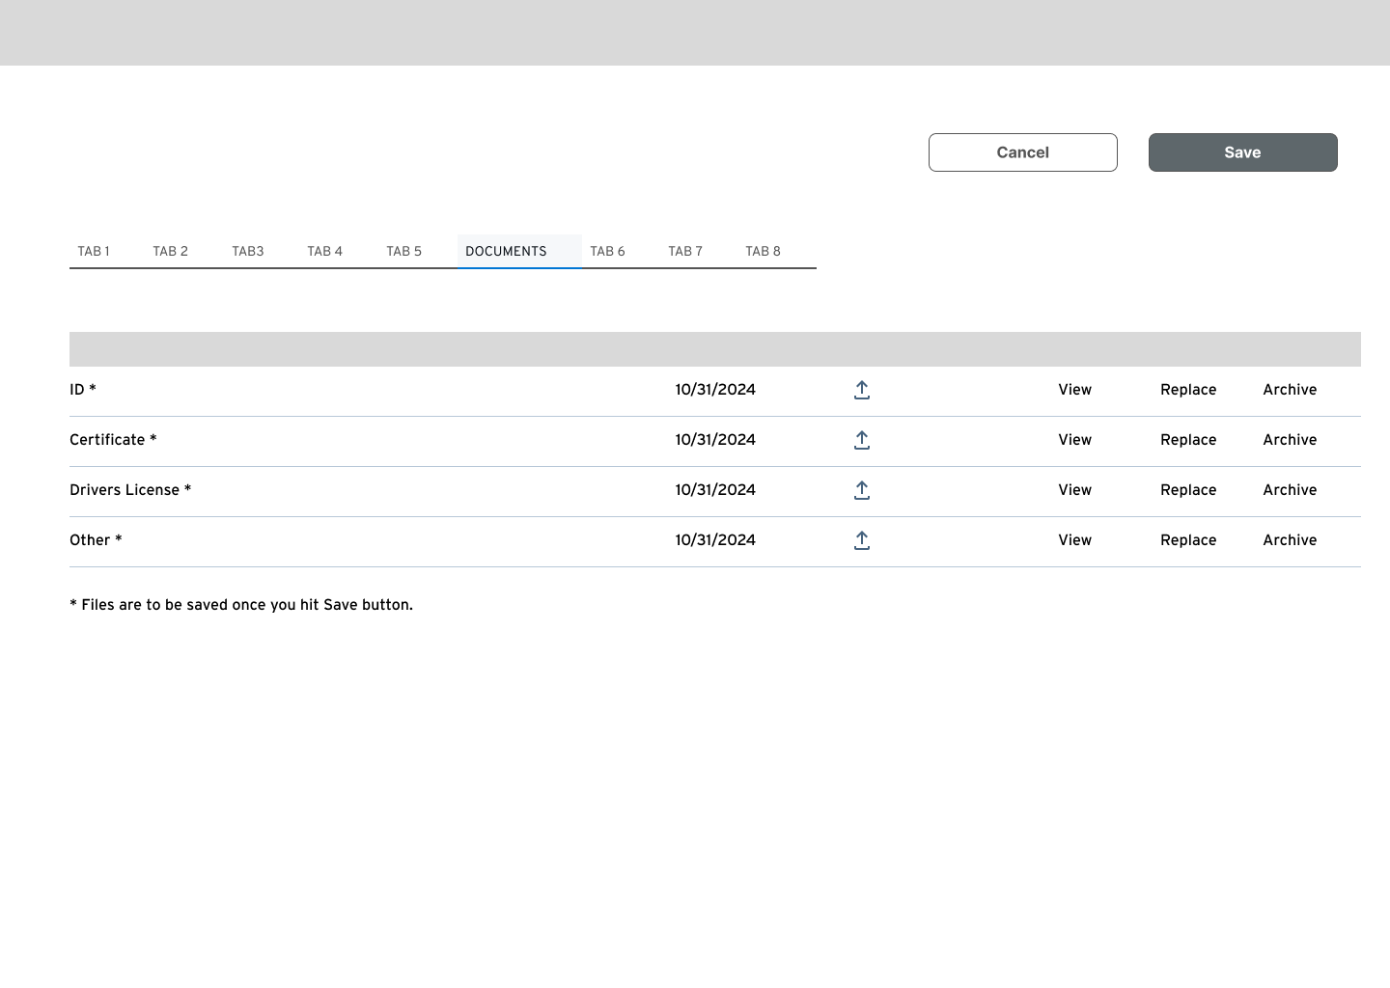Click the upload icon in the Other row
This screenshot has height=988, width=1390.
pyautogui.click(x=862, y=540)
